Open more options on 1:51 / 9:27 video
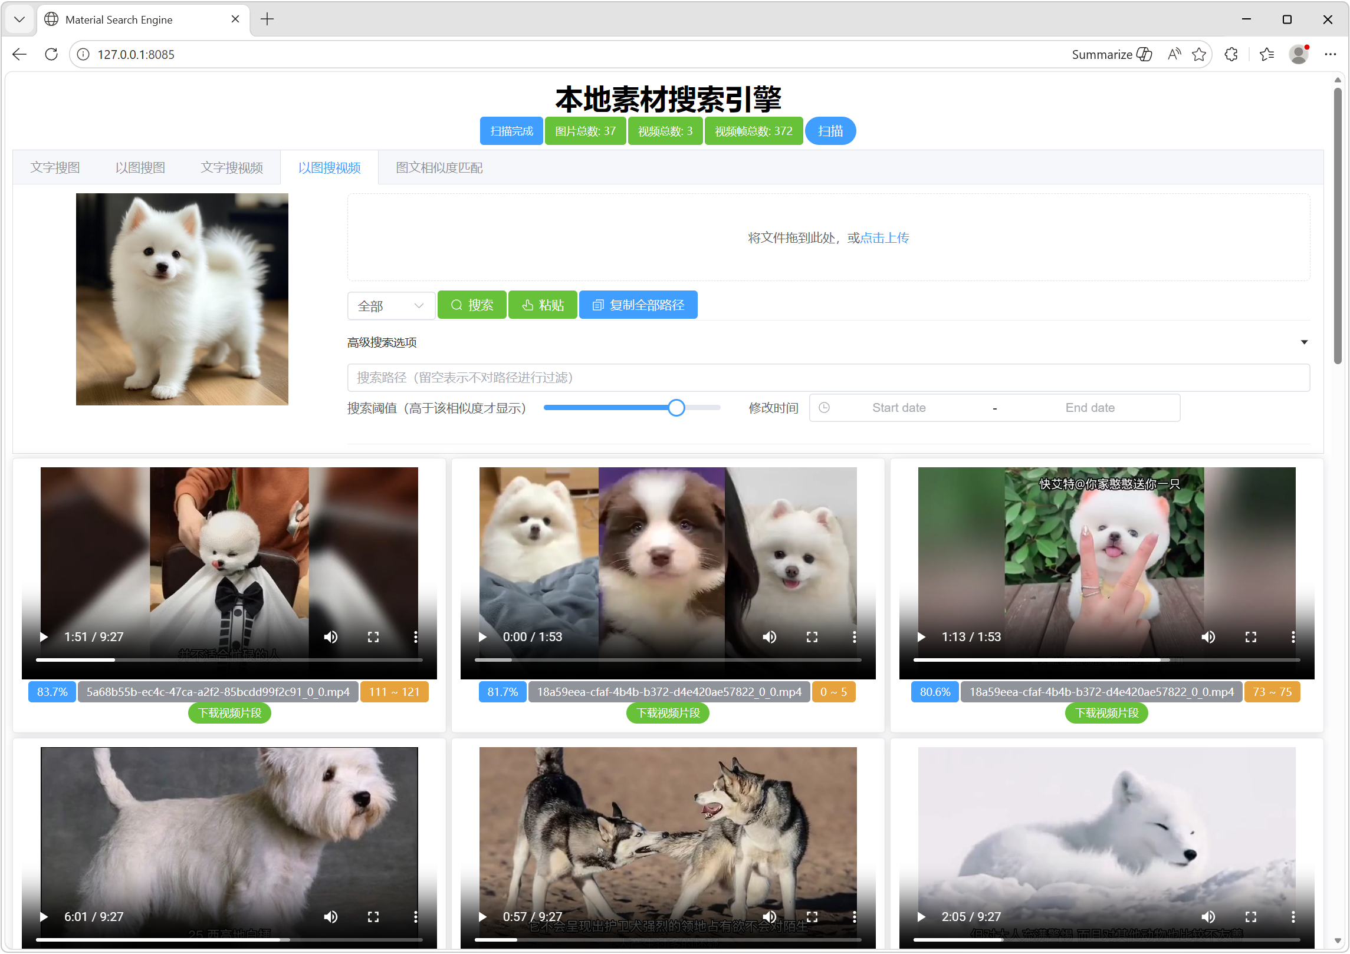The image size is (1350, 954). (x=416, y=637)
